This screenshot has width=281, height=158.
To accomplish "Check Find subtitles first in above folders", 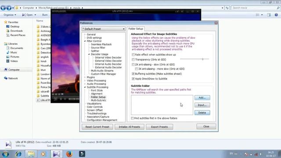I will tap(132, 118).
